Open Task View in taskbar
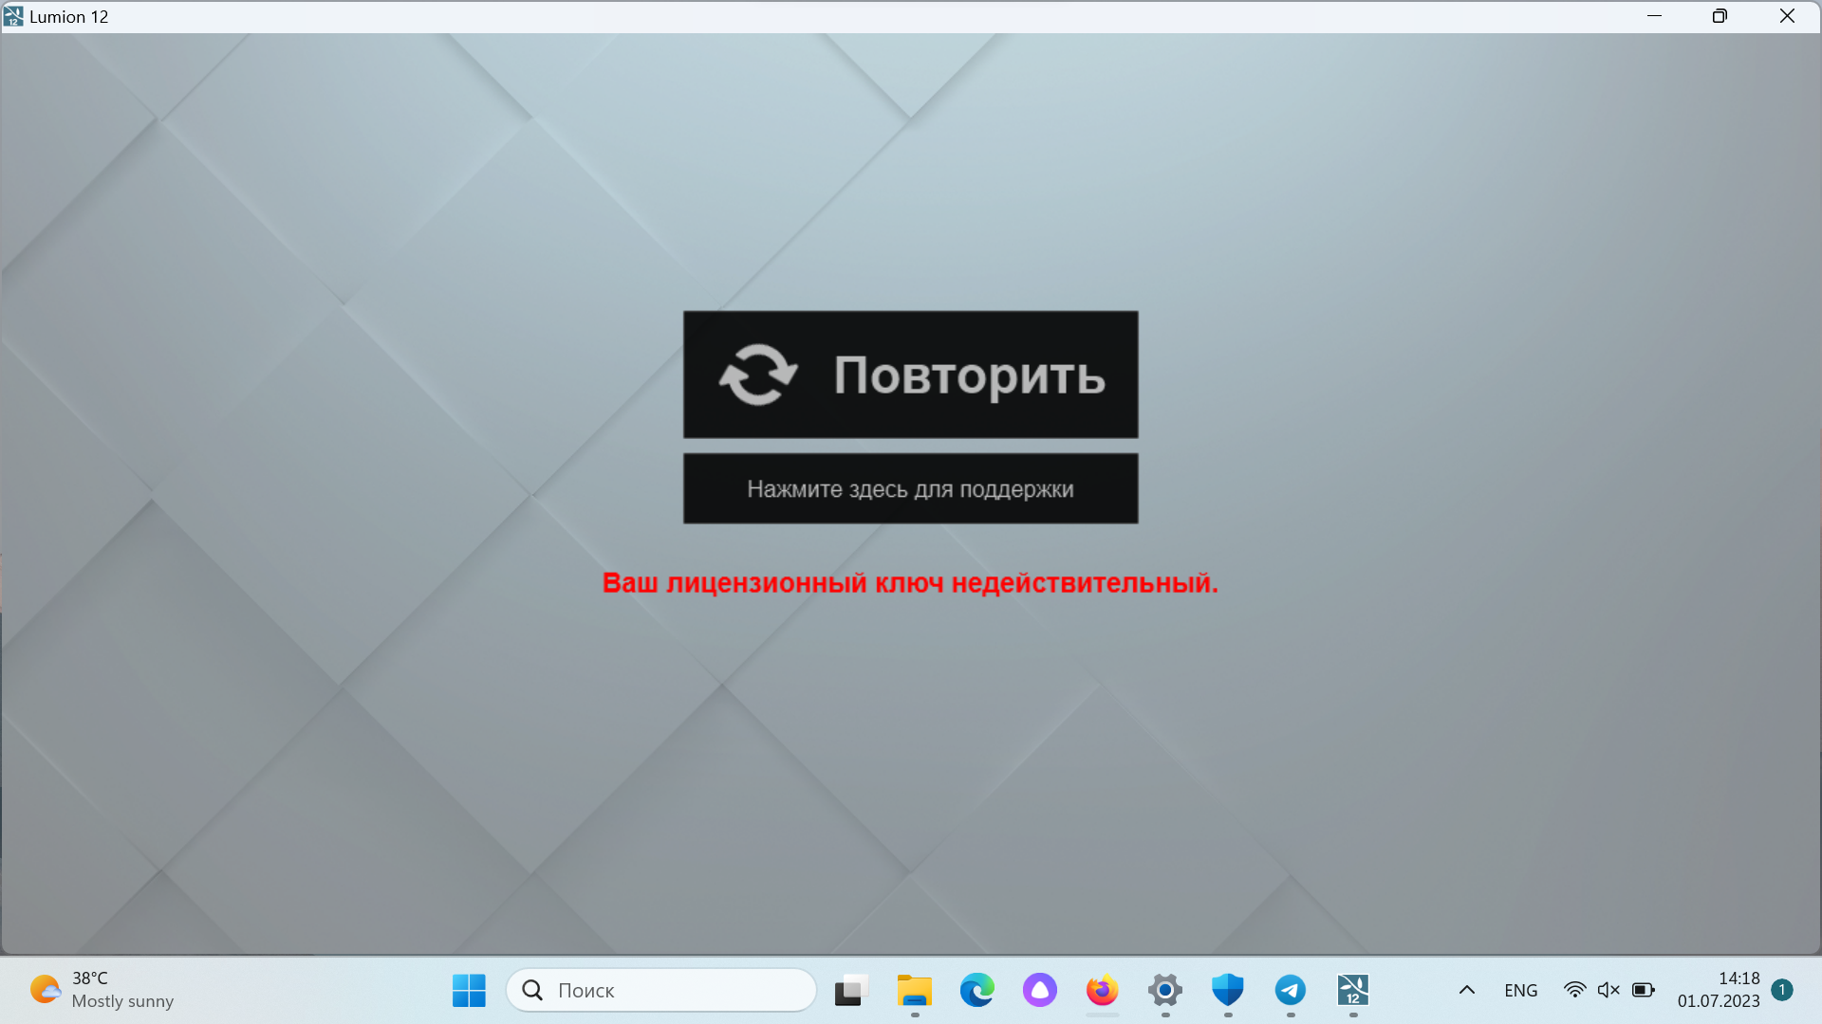This screenshot has width=1822, height=1024. (x=851, y=990)
